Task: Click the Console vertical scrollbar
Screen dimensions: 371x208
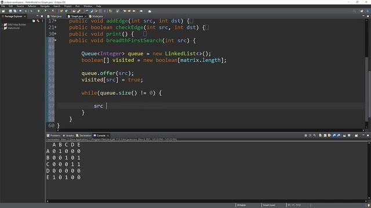Action: (x=369, y=171)
